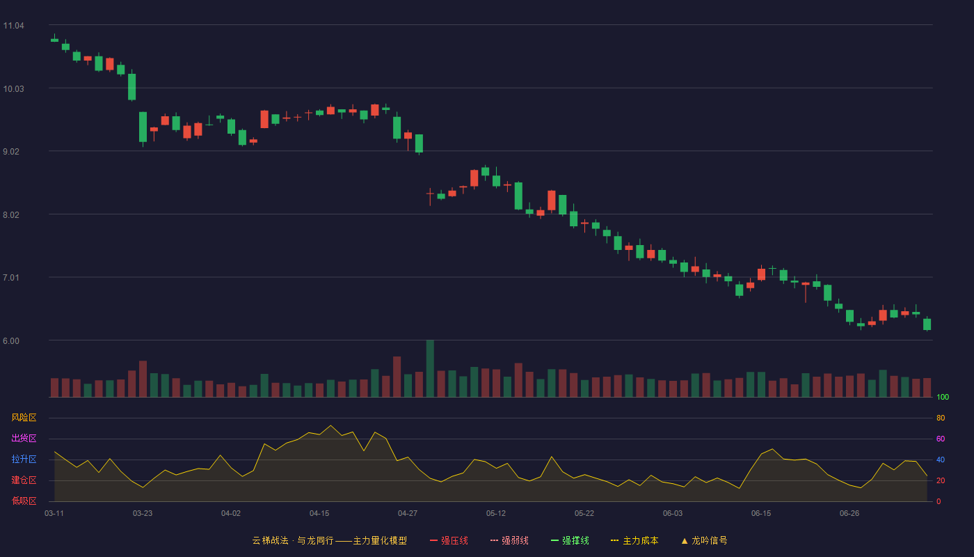Toggle the 龙吟信号 legend item
This screenshot has width=974, height=557.
coord(704,540)
